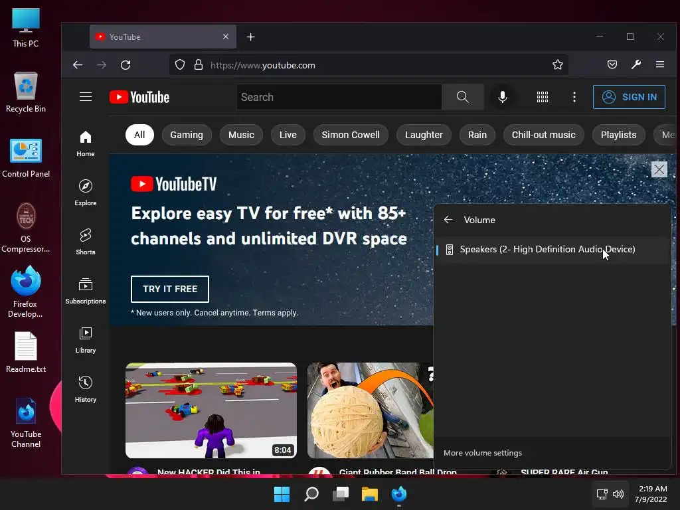Select the Playlists filter chip
This screenshot has height=510, width=680.
coord(618,135)
